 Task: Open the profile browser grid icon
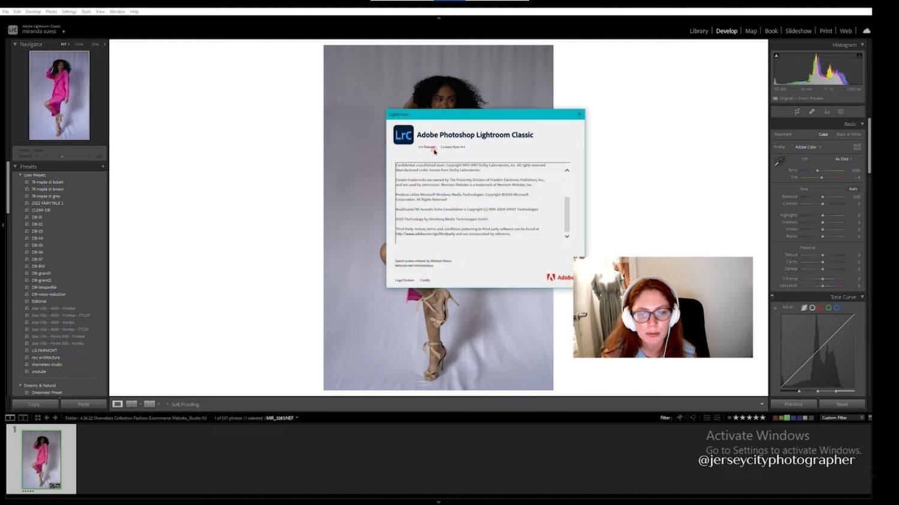coord(856,147)
